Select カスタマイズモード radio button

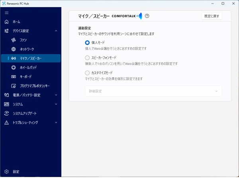tap(87, 73)
